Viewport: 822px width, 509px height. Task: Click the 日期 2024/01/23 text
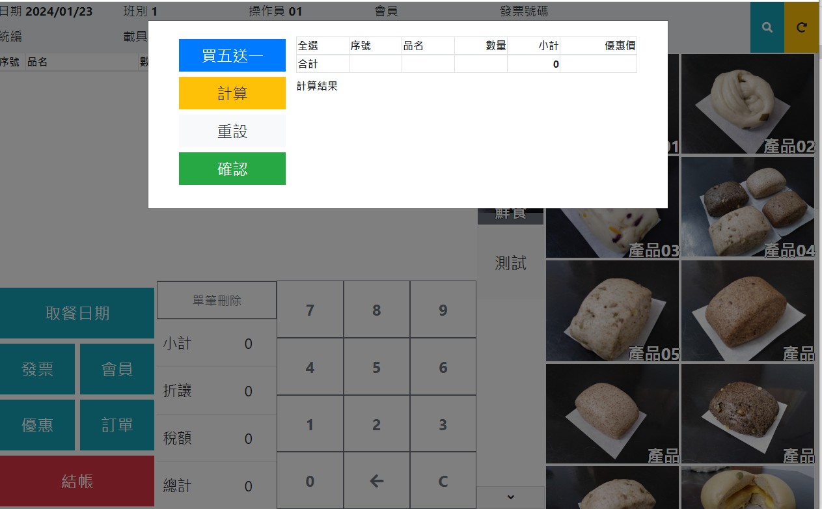[46, 11]
